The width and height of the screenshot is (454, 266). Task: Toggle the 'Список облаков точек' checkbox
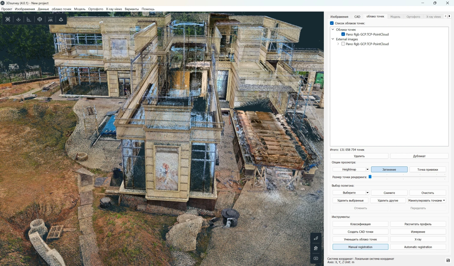[x=332, y=23]
